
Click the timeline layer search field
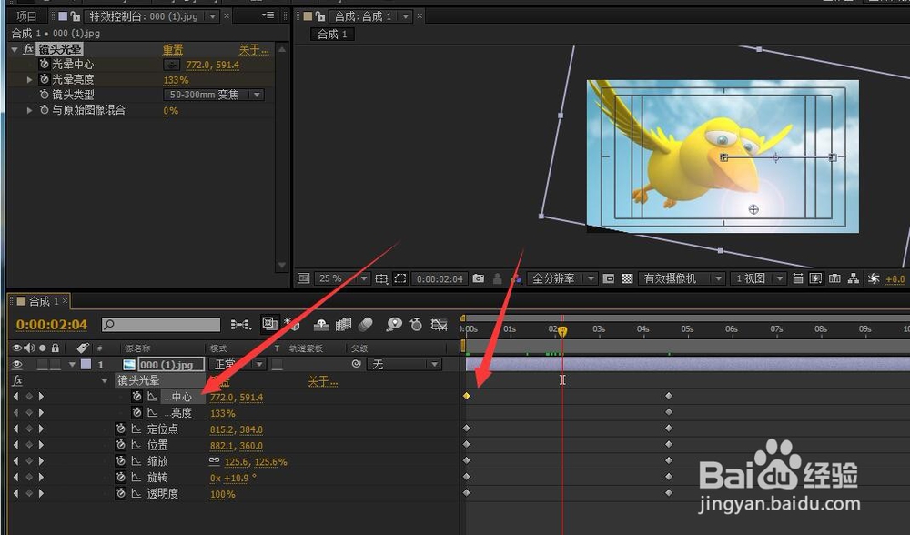(161, 325)
